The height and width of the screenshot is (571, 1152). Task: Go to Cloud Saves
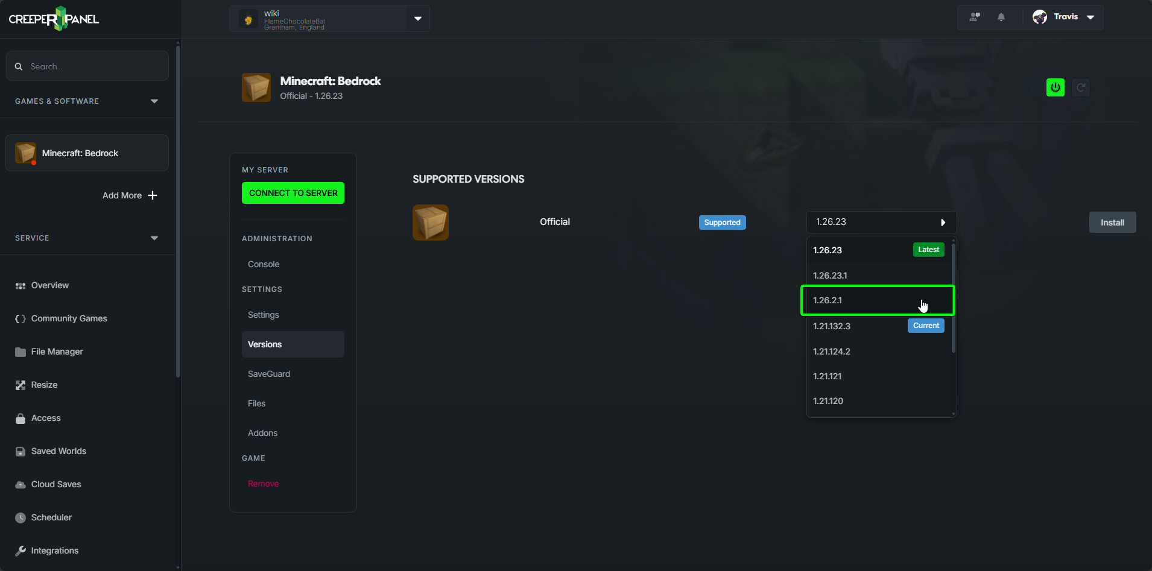(x=56, y=484)
